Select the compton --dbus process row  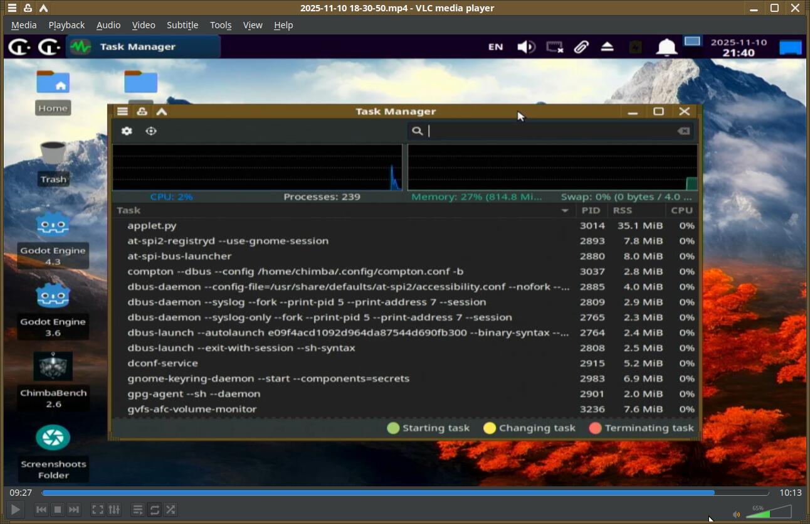pos(405,271)
